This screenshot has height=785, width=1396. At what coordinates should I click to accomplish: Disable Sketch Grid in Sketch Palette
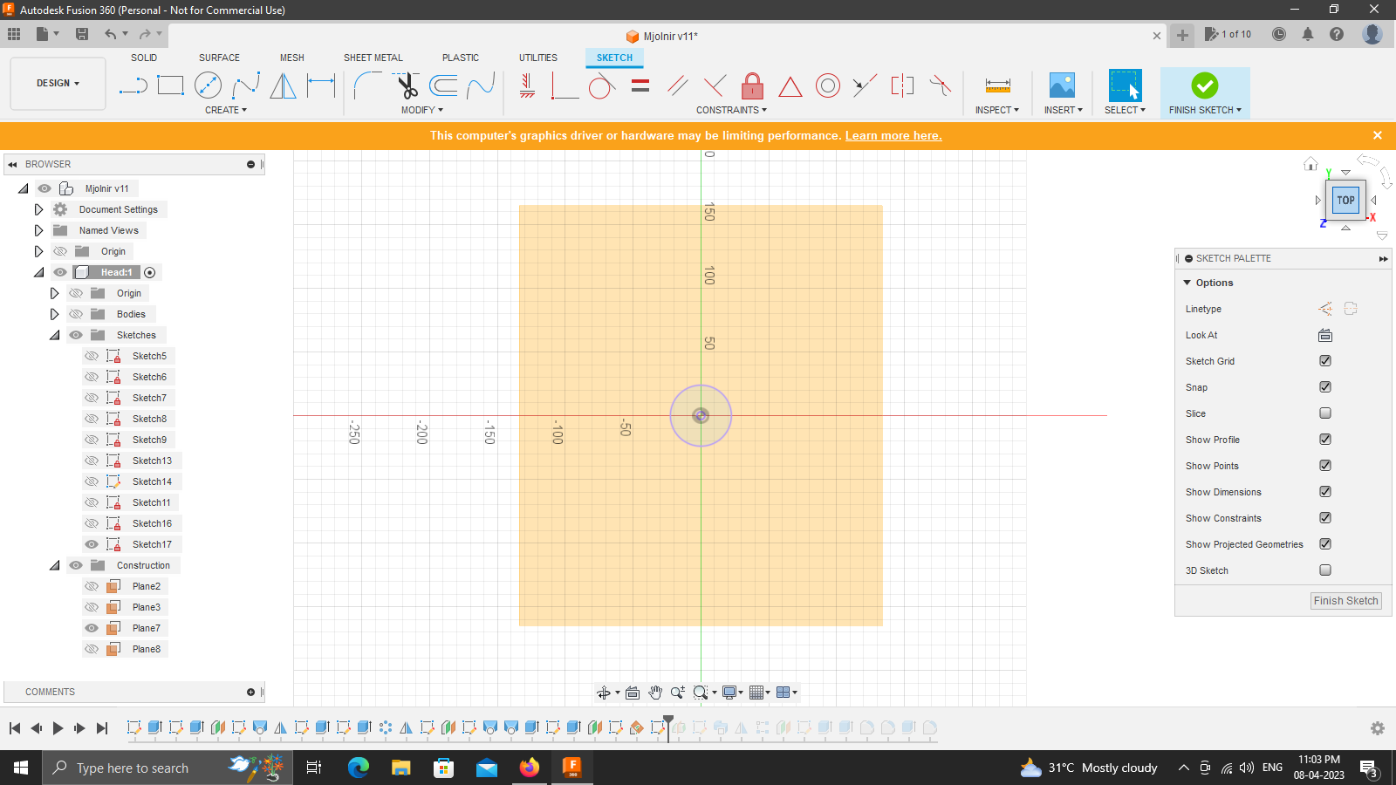point(1324,360)
